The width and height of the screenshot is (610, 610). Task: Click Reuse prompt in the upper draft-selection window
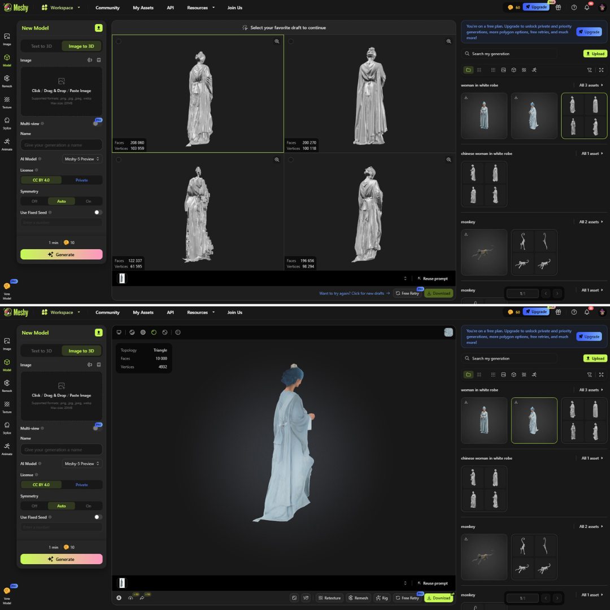tap(433, 278)
